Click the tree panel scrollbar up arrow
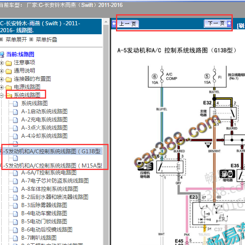 [106, 22]
